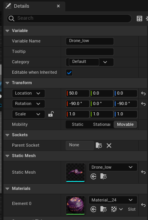Select the Details tab

click(34, 6)
